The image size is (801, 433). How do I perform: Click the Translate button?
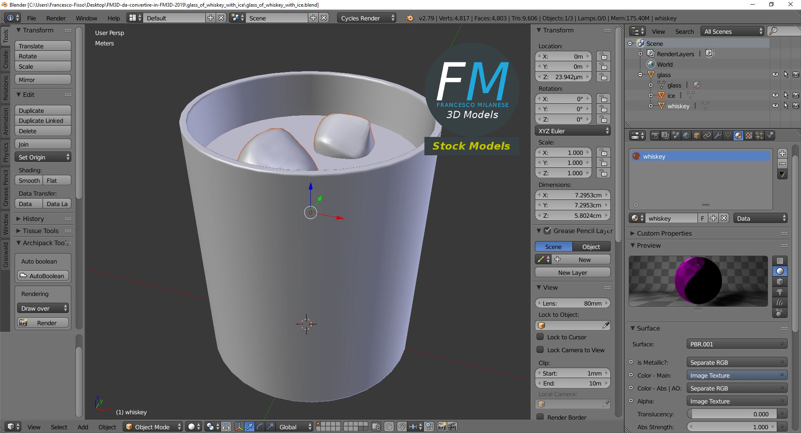coord(43,46)
